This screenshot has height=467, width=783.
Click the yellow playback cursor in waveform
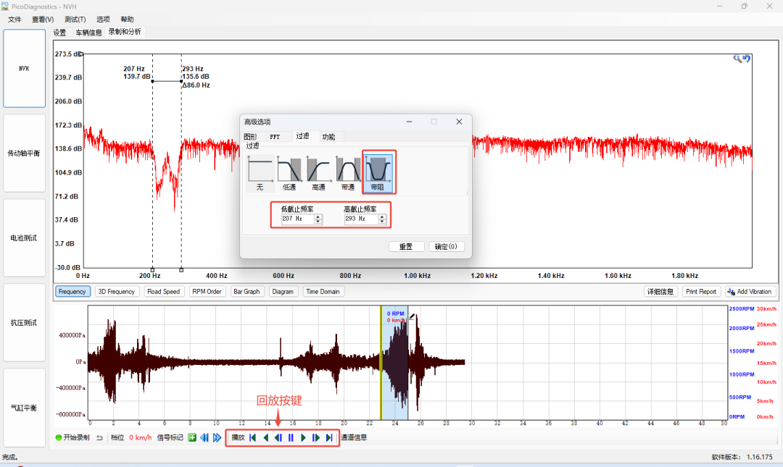point(381,363)
